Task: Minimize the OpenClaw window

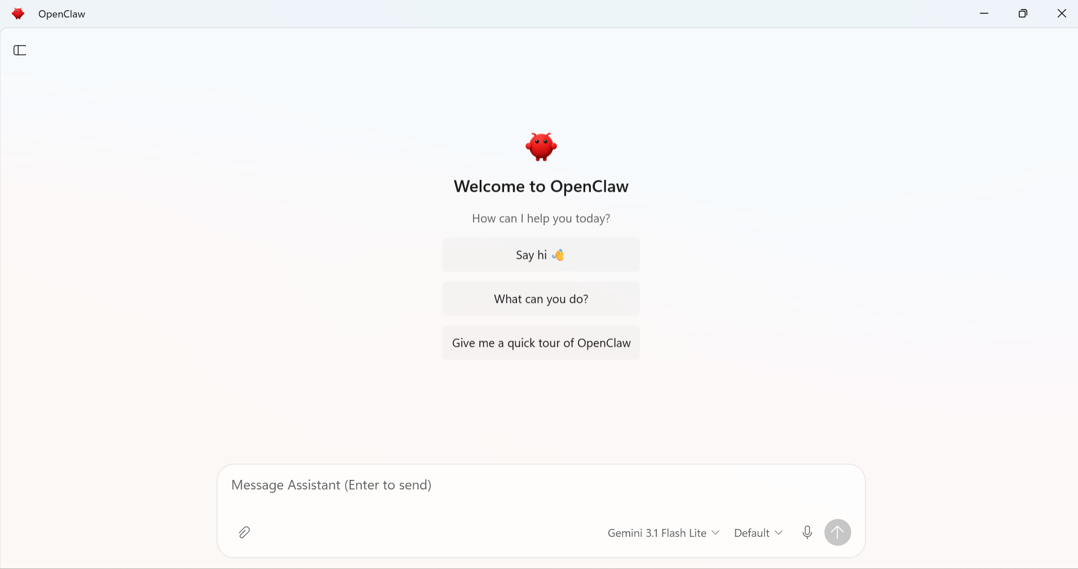Action: tap(984, 14)
